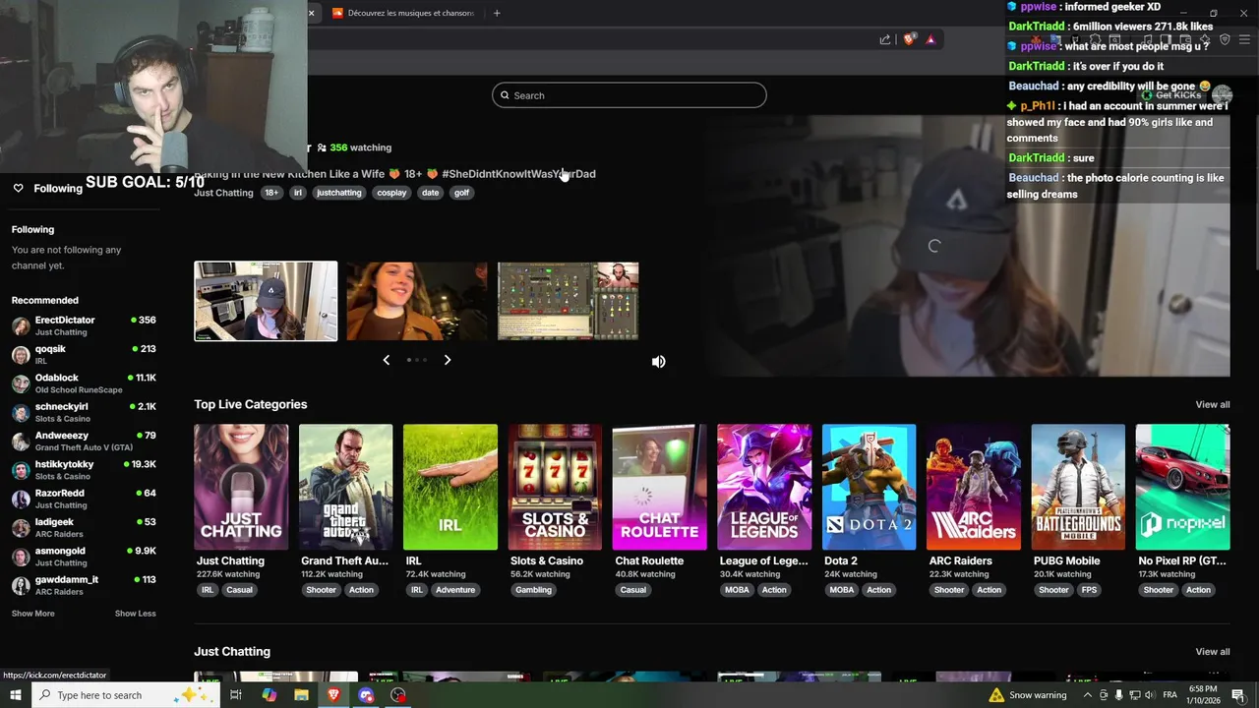Open the Just Chatting category card
The image size is (1259, 708).
pos(241,487)
